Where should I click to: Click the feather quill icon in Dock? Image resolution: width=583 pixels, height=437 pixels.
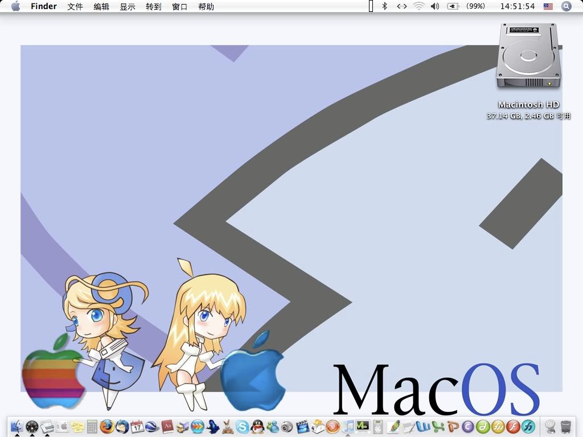[393, 426]
